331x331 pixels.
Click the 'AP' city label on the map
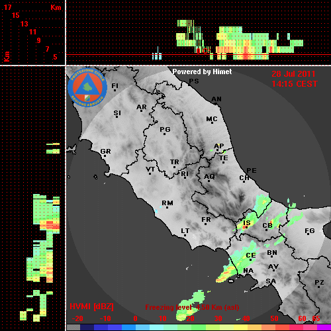218,146
